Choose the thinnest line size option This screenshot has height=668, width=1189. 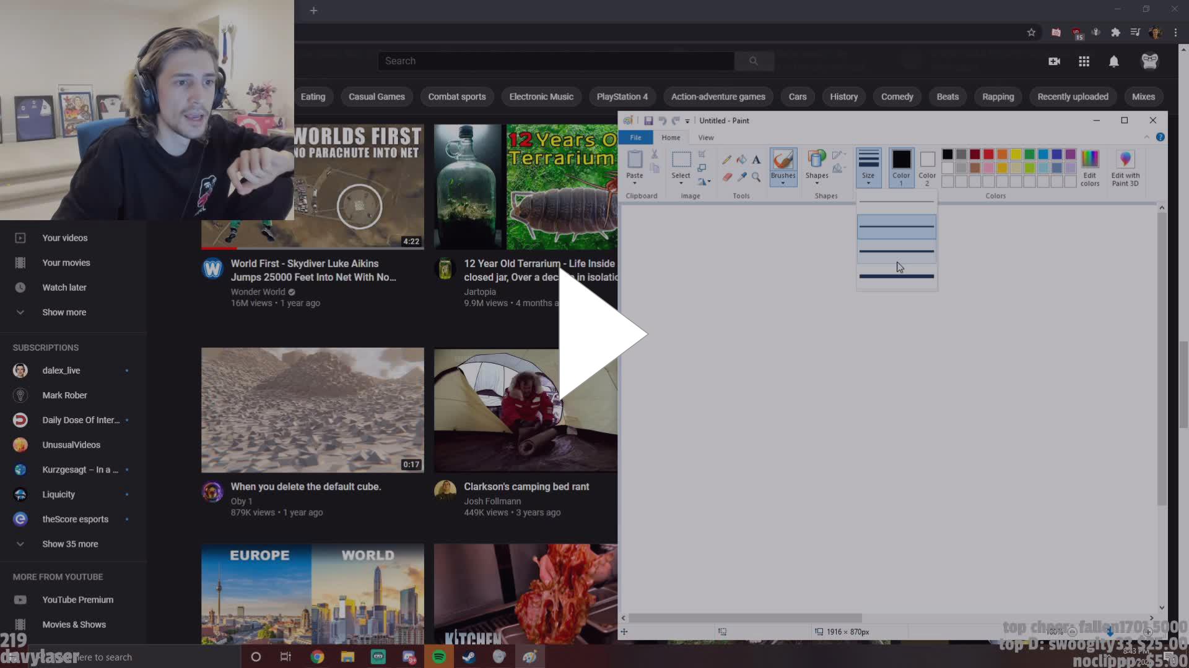coord(896,202)
